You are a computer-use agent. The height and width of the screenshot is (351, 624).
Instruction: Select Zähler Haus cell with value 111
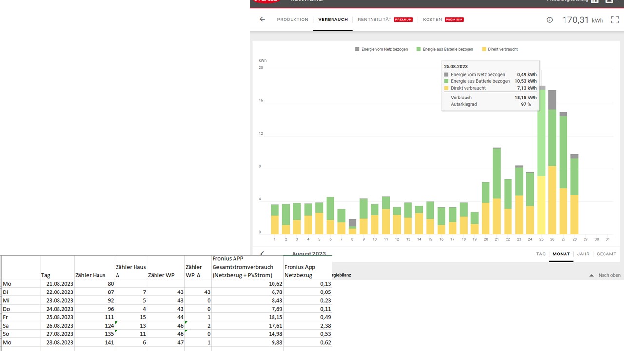click(94, 317)
